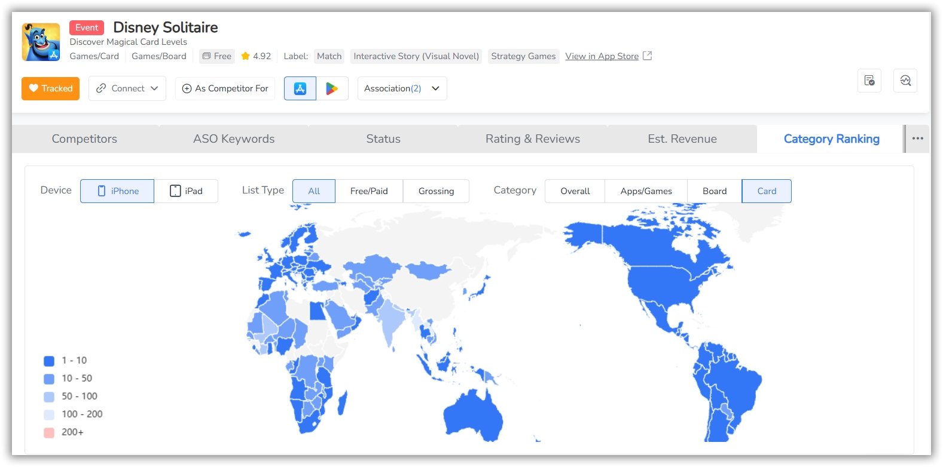This screenshot has height=467, width=943.
Task: Switch to the ASO Keywords tab
Action: (234, 139)
